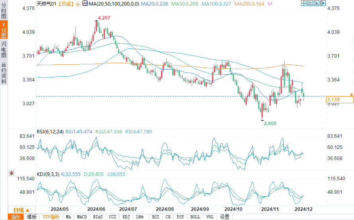Click the MA indicator chart icon
This screenshot has width=354, height=220.
pyautogui.click(x=85, y=3)
